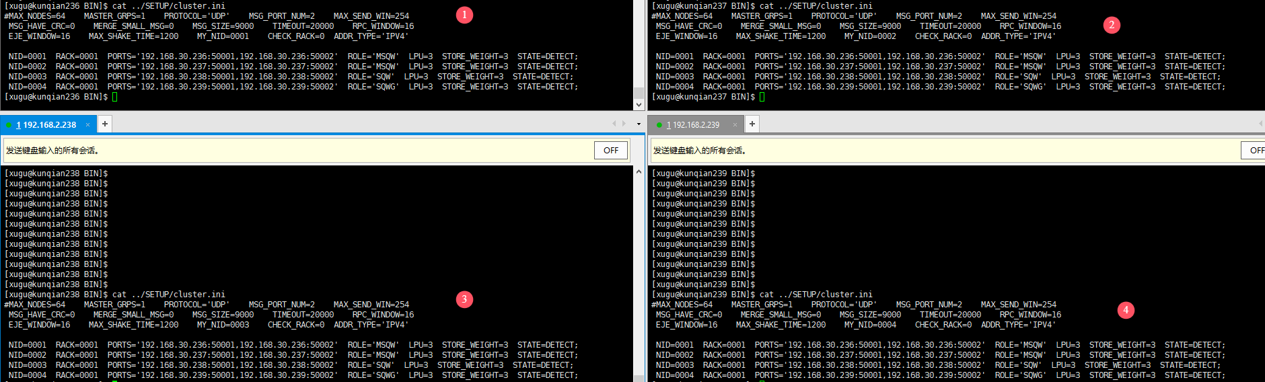Close the 192.168.2.238 session tab
Image resolution: width=1265 pixels, height=382 pixels.
coord(87,124)
